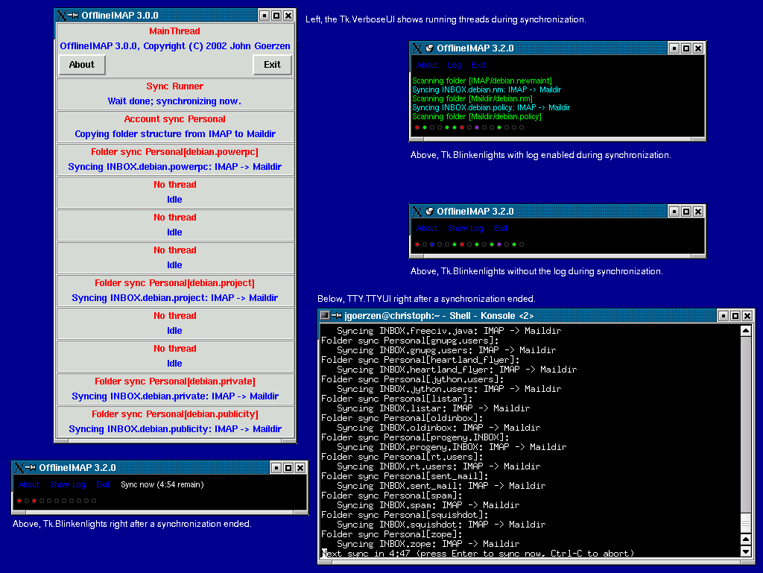763x573 pixels.
Task: Maximize the Konsole terminal window
Action: (735, 316)
